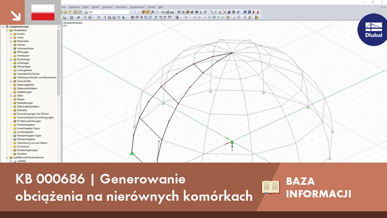This screenshot has width=387, height=218.
Task: Click the black sphere icon after red X
Action: 229,12
